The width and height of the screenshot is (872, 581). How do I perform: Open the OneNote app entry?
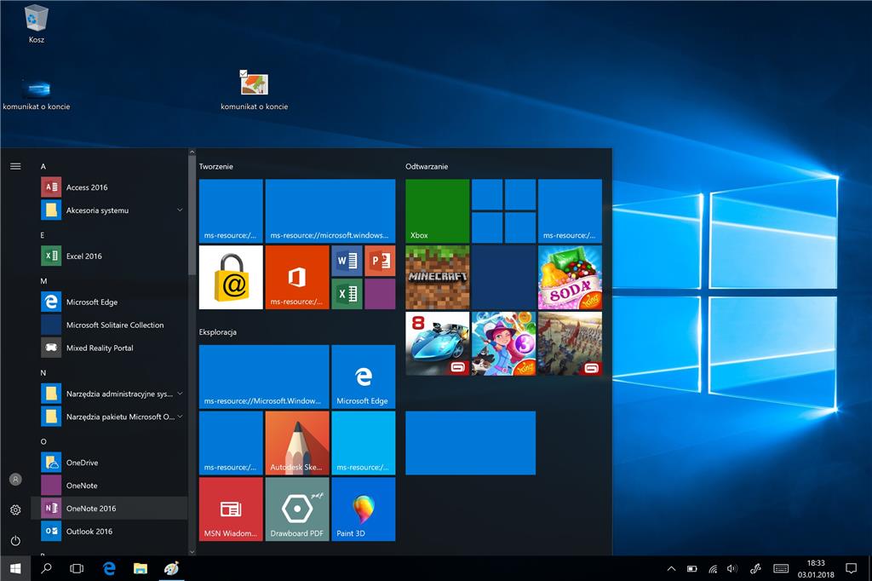point(109,486)
